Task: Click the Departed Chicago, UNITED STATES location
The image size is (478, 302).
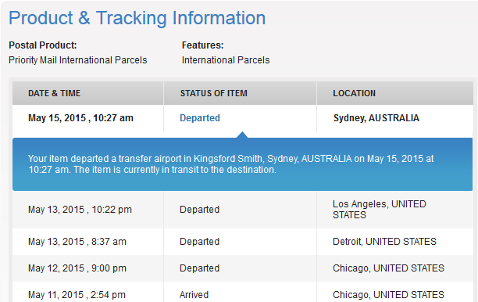Action: (388, 268)
